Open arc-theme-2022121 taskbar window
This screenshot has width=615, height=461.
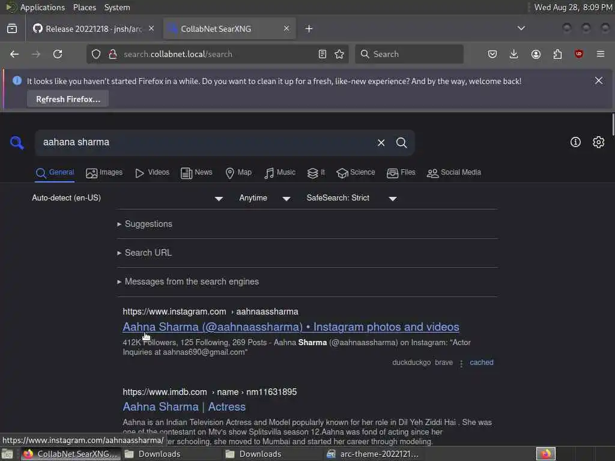[372, 454]
